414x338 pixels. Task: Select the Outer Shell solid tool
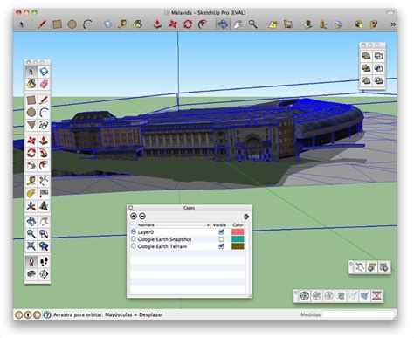[366, 56]
